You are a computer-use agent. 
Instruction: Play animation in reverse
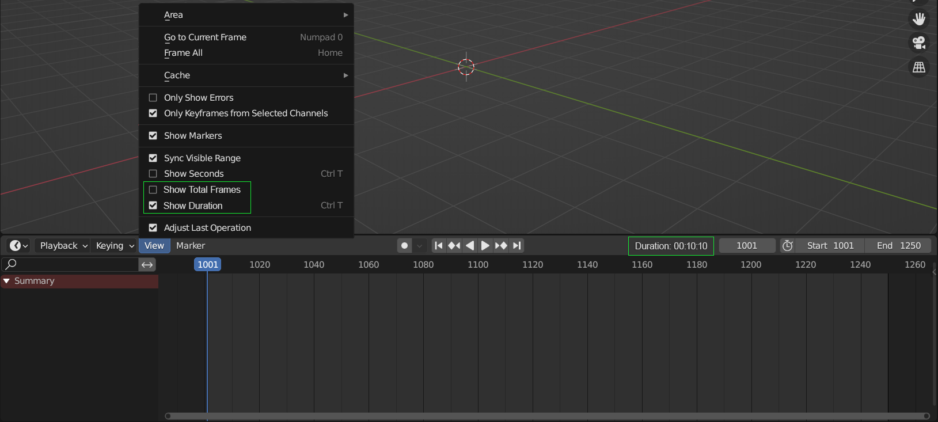pyautogui.click(x=470, y=246)
